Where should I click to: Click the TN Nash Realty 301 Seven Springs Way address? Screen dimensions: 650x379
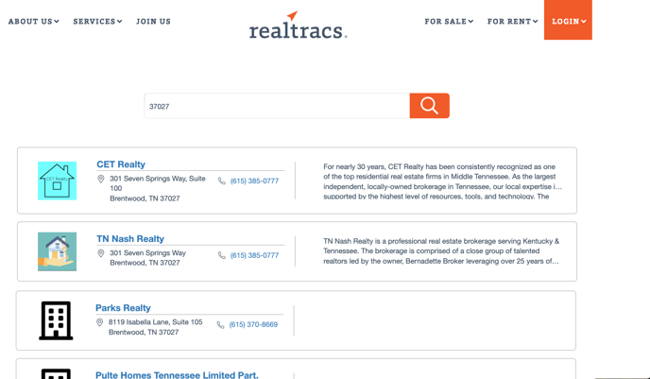pyautogui.click(x=147, y=257)
